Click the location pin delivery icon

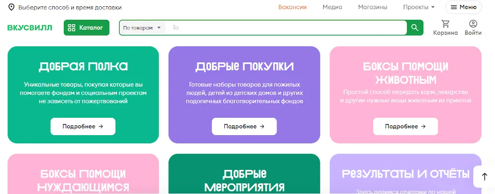click(x=11, y=7)
